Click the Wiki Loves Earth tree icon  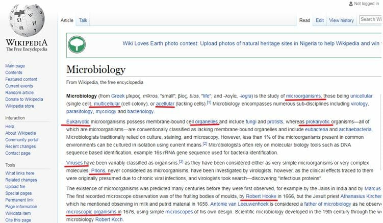click(x=76, y=44)
